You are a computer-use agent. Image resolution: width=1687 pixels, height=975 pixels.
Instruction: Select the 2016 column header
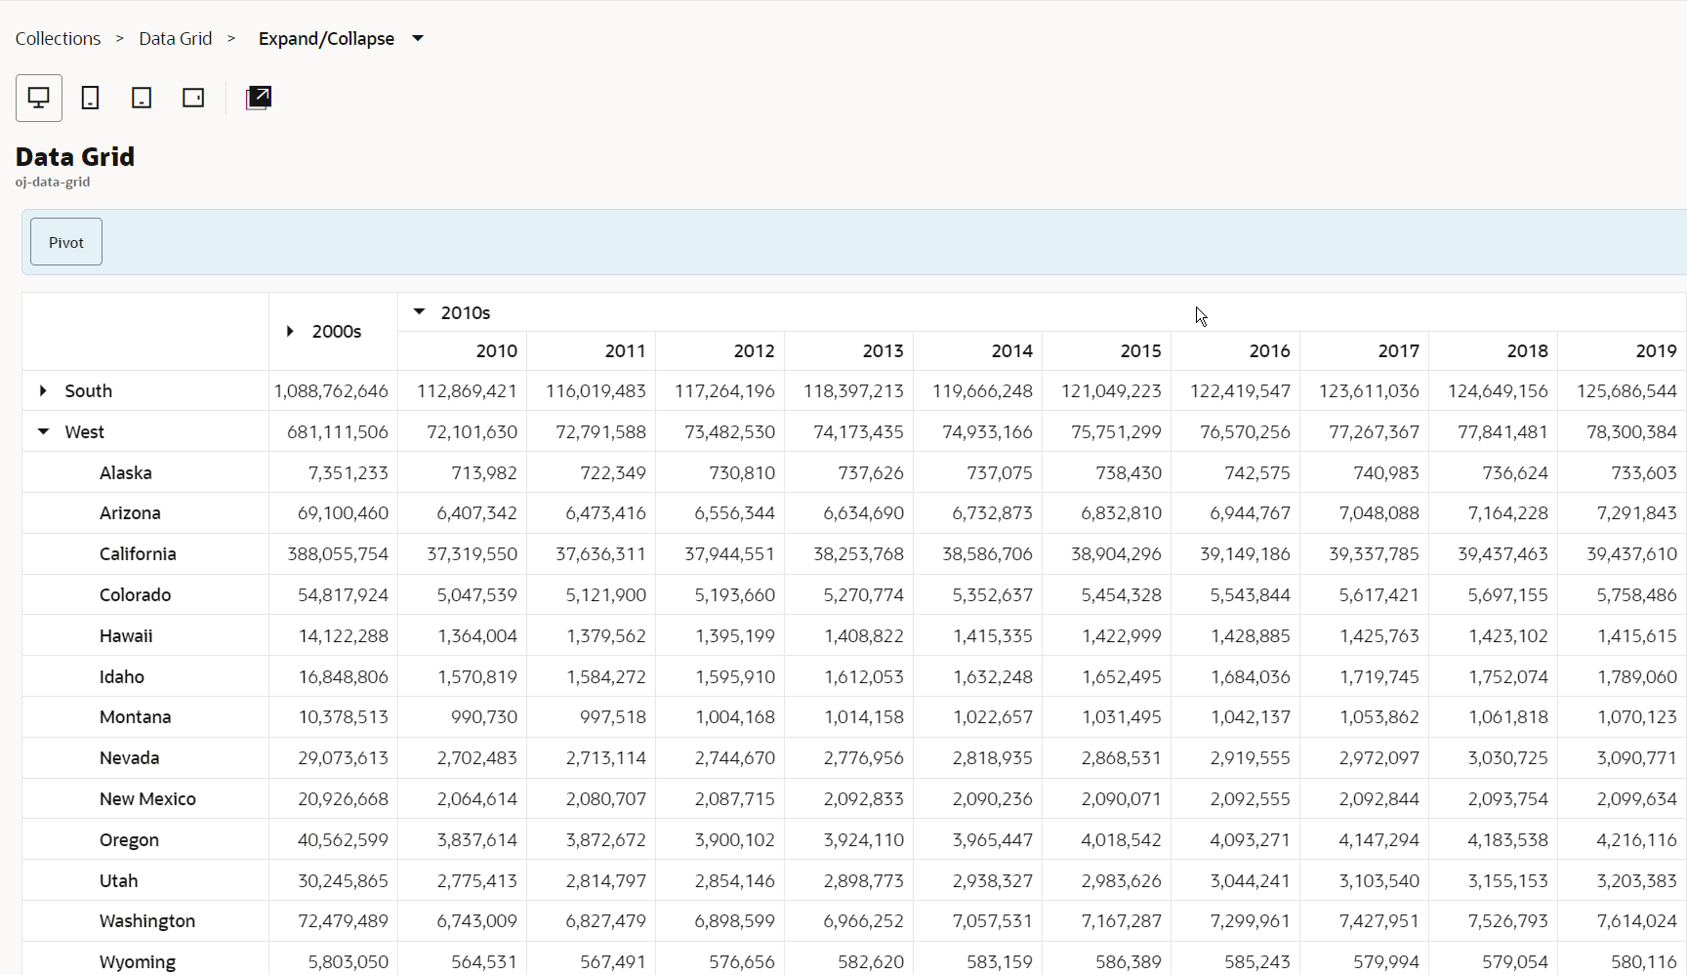click(x=1236, y=350)
